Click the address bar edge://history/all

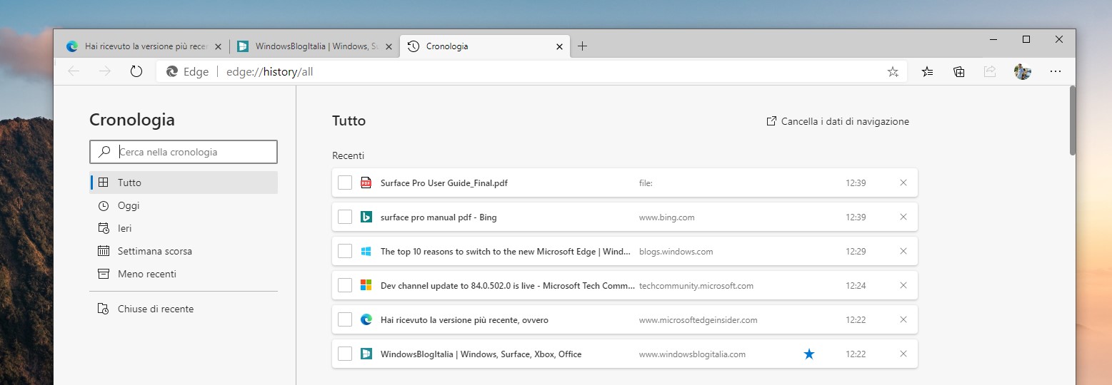pos(532,71)
